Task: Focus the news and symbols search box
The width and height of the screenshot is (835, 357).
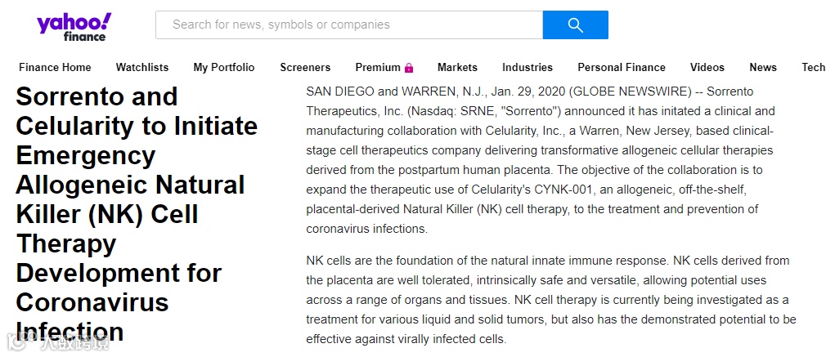Action: tap(349, 25)
